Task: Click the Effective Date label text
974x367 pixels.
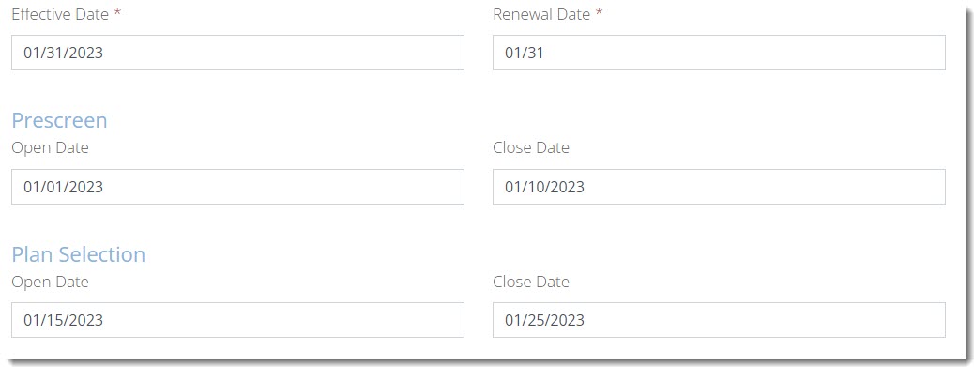Action: coord(60,15)
